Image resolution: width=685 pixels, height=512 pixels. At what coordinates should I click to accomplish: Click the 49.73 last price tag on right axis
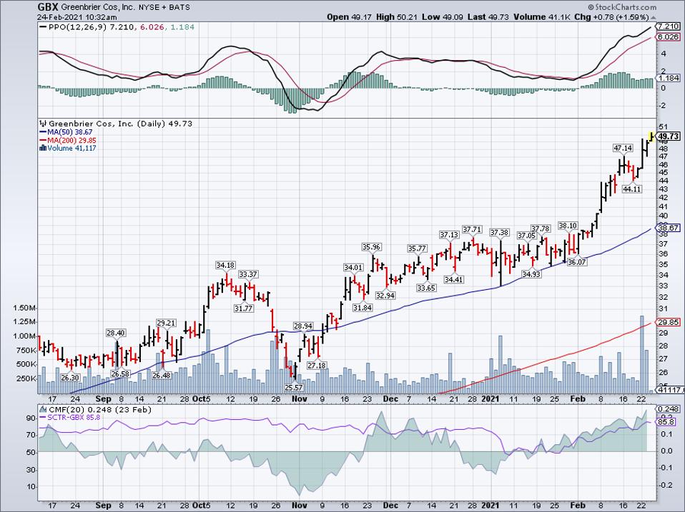668,136
